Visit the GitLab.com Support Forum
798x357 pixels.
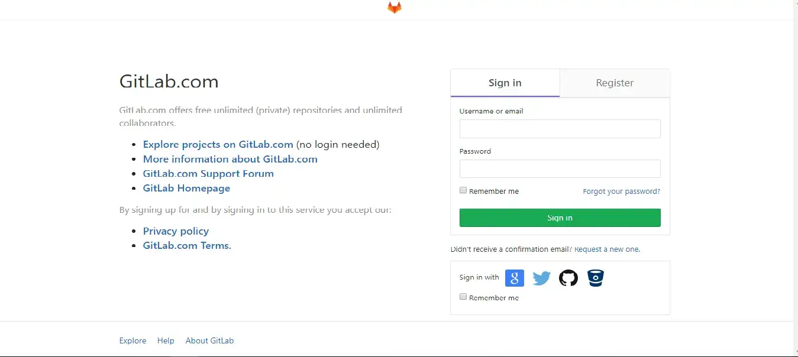208,173
